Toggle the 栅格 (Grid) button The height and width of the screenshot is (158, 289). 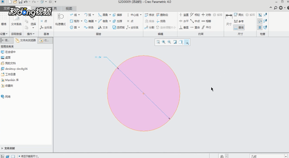(x=4, y=20)
